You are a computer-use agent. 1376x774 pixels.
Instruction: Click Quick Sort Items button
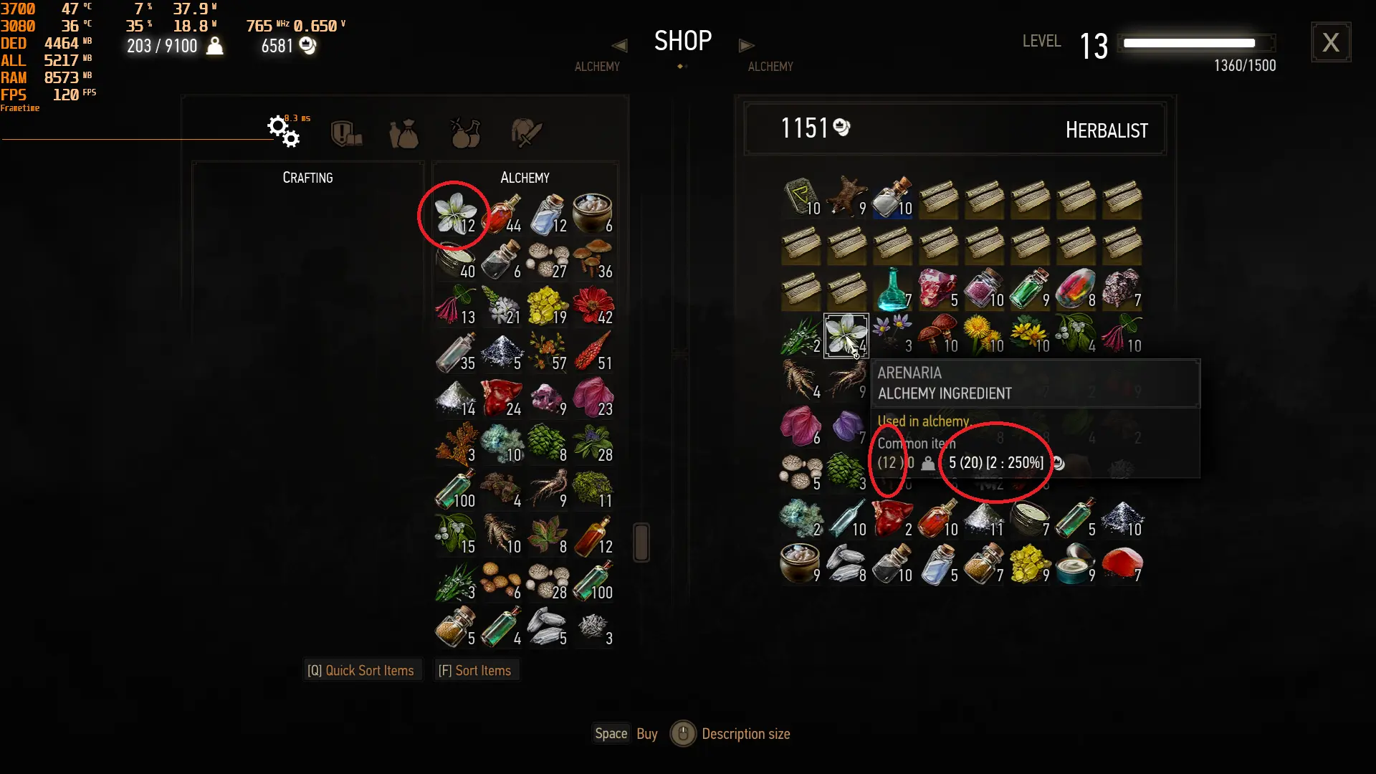[360, 670]
